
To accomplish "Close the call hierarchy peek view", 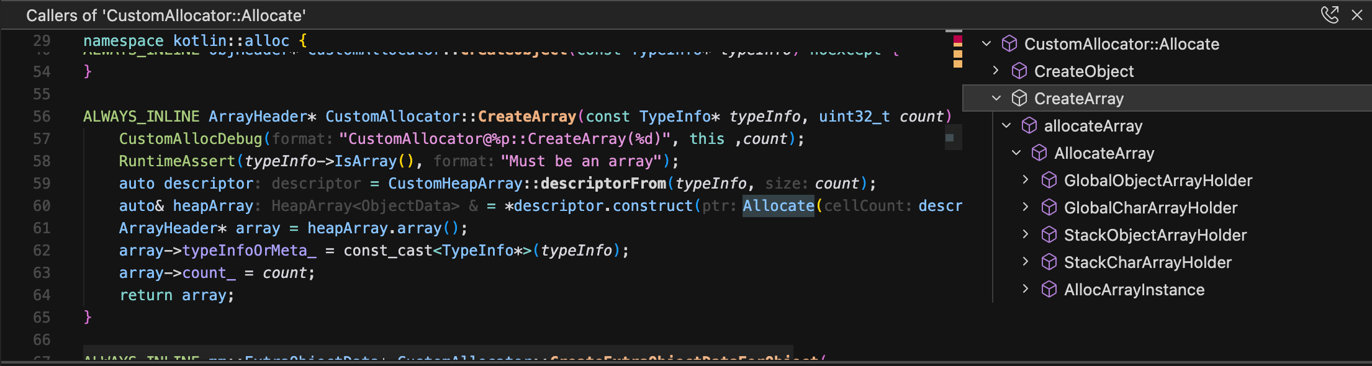I will tap(1357, 15).
